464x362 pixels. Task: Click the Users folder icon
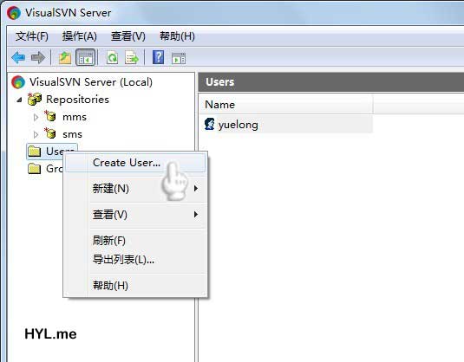click(x=35, y=152)
